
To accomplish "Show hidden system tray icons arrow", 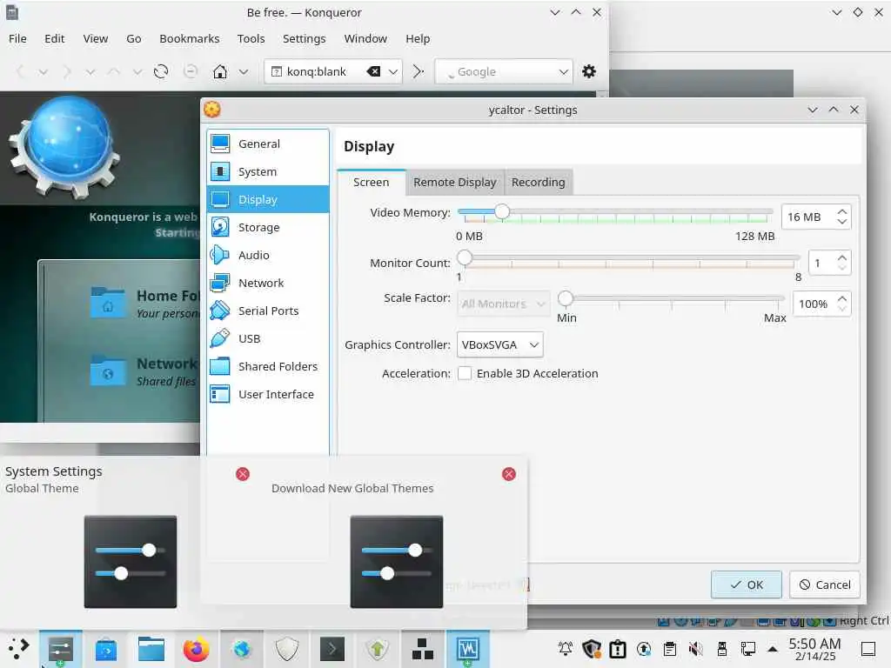I will point(773,649).
